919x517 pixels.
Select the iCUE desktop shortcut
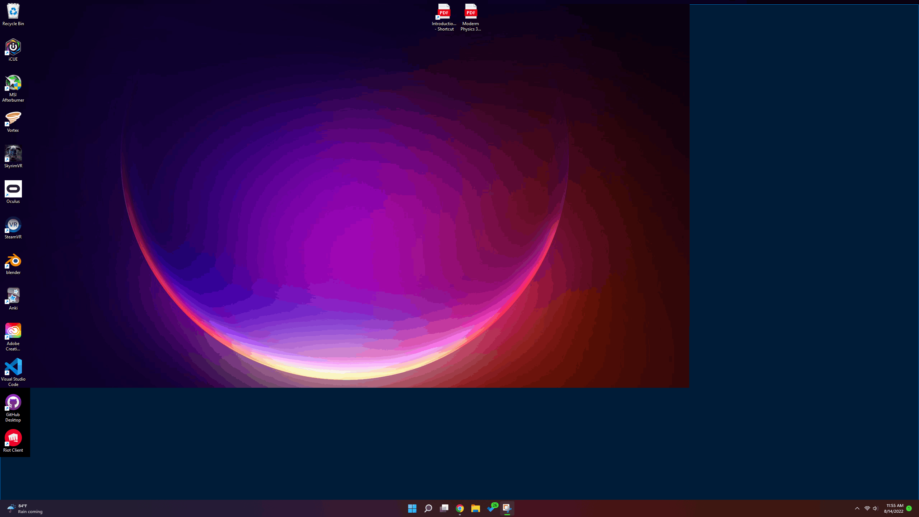13,47
